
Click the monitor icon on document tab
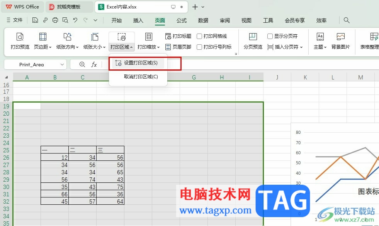point(173,7)
